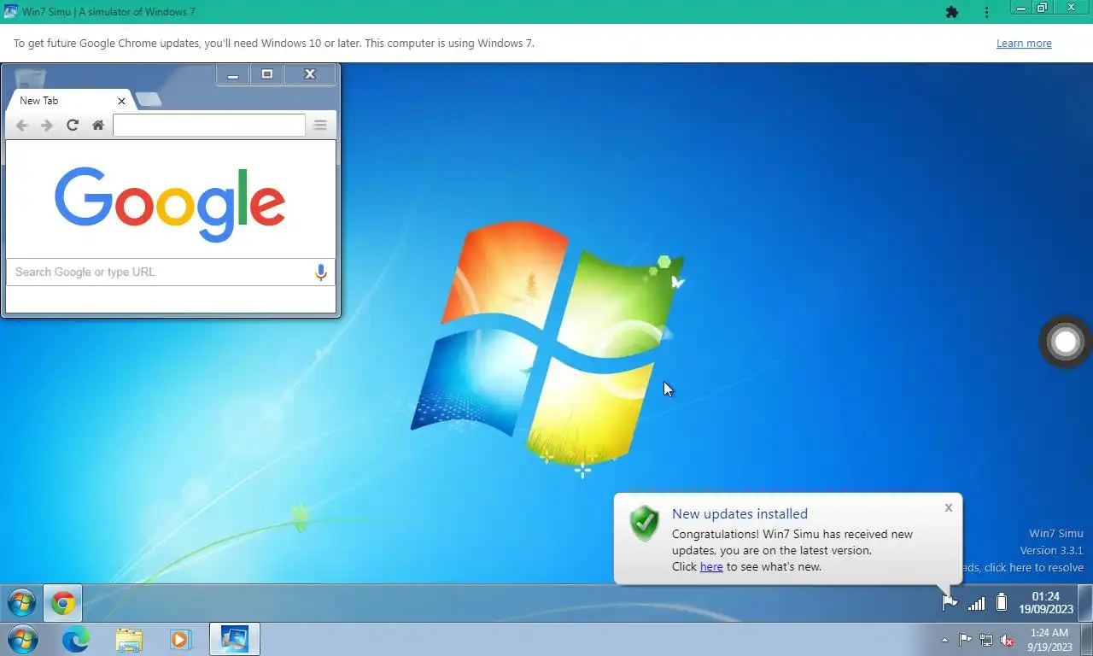1093x656 pixels.
Task: Follow the "here" link in update notification
Action: (x=711, y=566)
